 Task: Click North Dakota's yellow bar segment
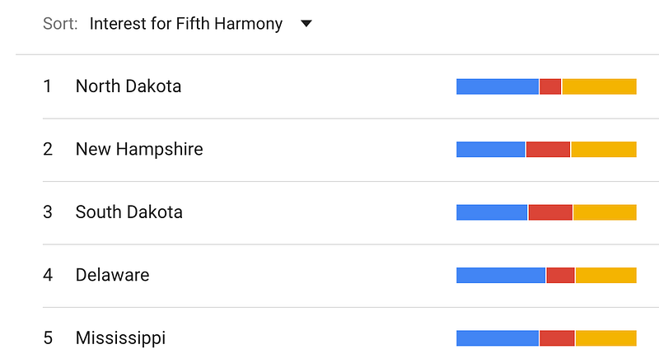click(599, 86)
